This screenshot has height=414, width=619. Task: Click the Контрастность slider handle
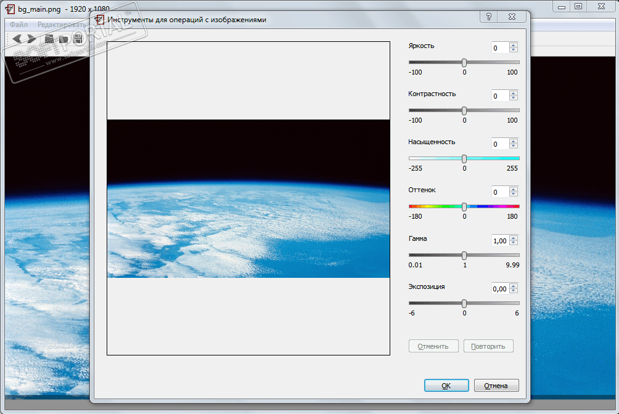point(464,110)
